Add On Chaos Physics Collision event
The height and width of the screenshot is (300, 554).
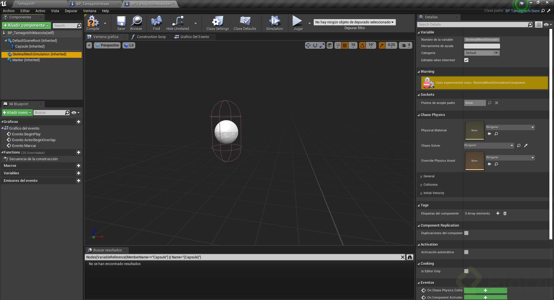pyautogui.click(x=485, y=290)
